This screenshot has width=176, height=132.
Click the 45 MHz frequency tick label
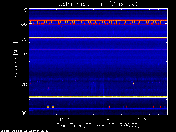[x=24, y=10]
